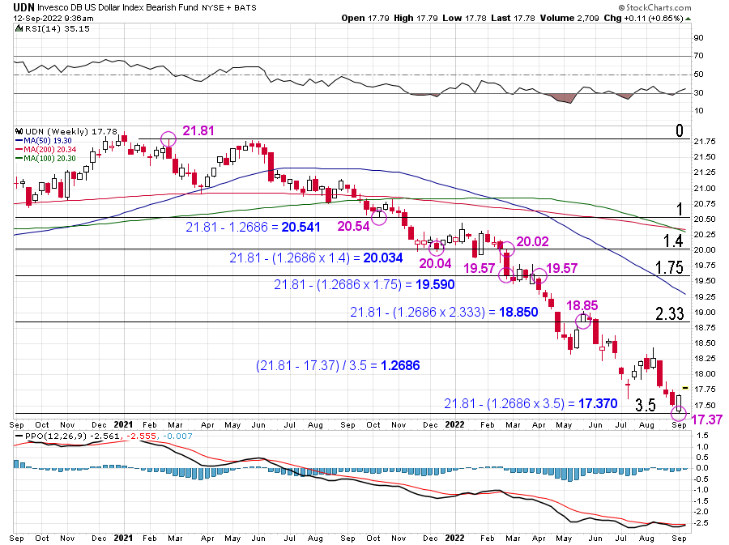Click the formula ending in '= 19.590'
Screen dimensions: 729x545
364,284
